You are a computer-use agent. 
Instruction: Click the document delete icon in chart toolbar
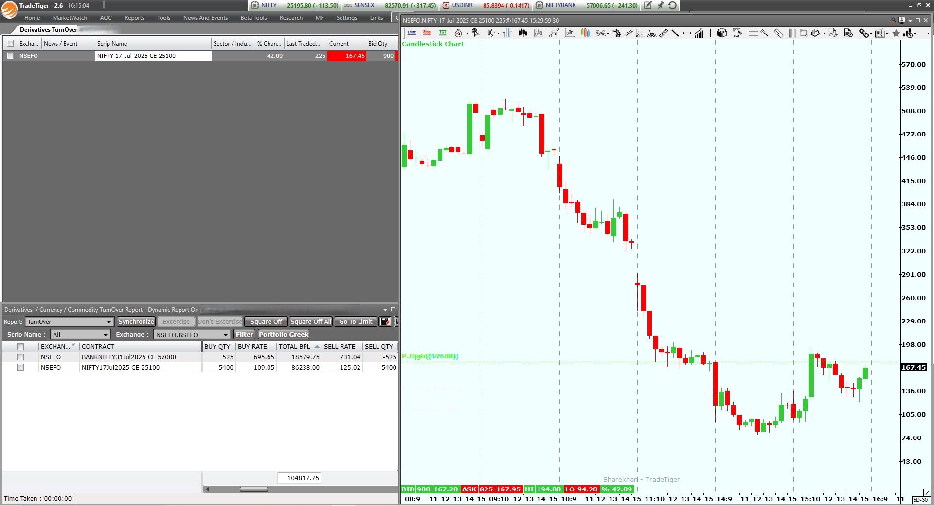[x=849, y=33]
